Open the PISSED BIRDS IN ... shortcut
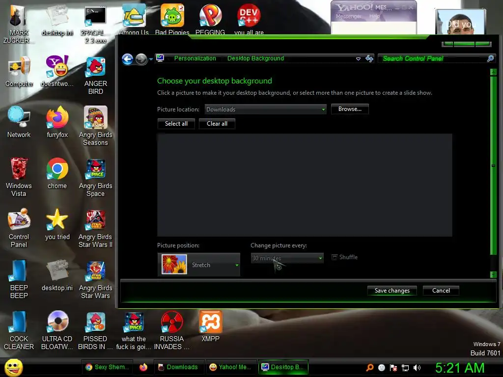Viewport: 503px width, 377px height. click(96, 330)
